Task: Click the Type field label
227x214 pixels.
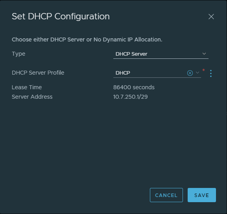Action: (18, 54)
